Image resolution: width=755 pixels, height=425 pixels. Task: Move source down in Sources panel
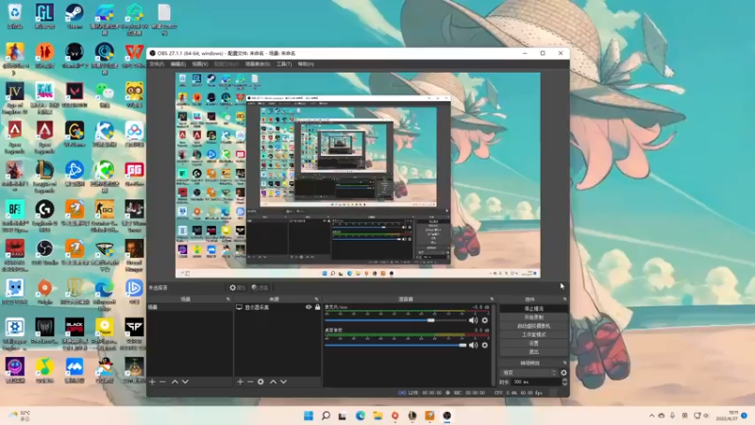pos(284,382)
